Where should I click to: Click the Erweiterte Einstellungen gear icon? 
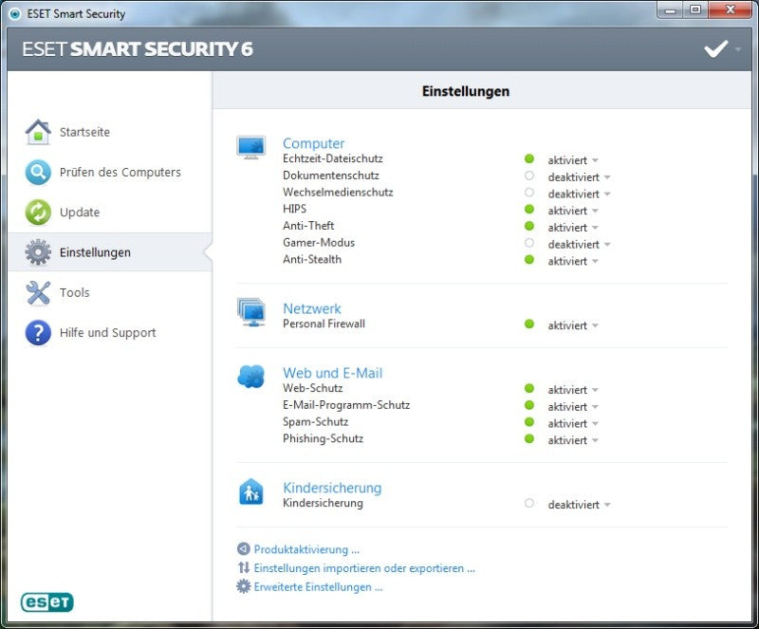click(x=243, y=586)
